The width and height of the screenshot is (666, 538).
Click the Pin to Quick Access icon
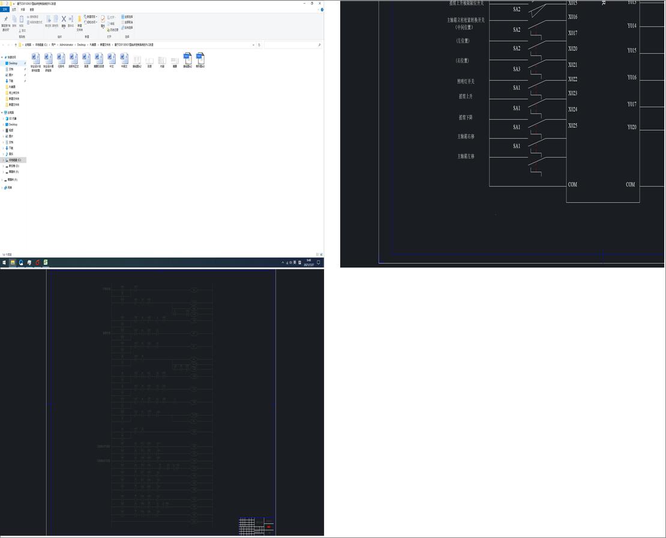coord(5,21)
